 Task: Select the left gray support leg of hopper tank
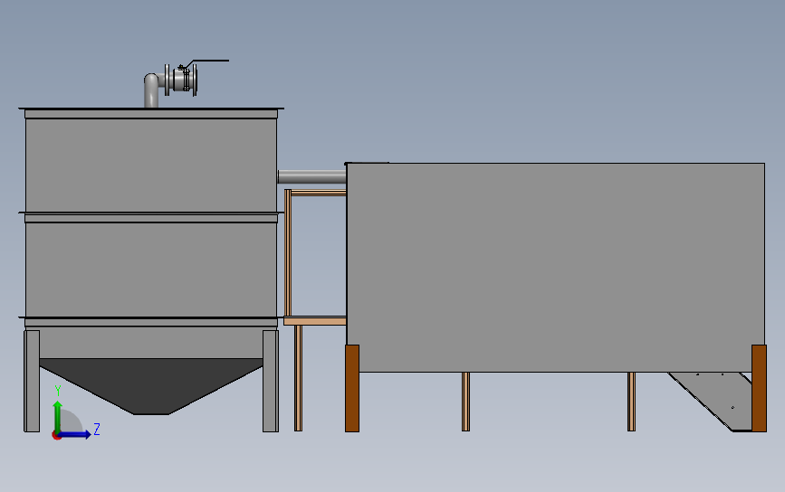coord(32,381)
